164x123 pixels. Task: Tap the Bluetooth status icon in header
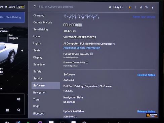pyautogui.click(x=135, y=7)
